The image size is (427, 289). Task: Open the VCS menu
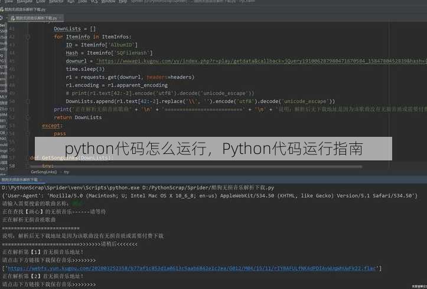[x=94, y=1]
